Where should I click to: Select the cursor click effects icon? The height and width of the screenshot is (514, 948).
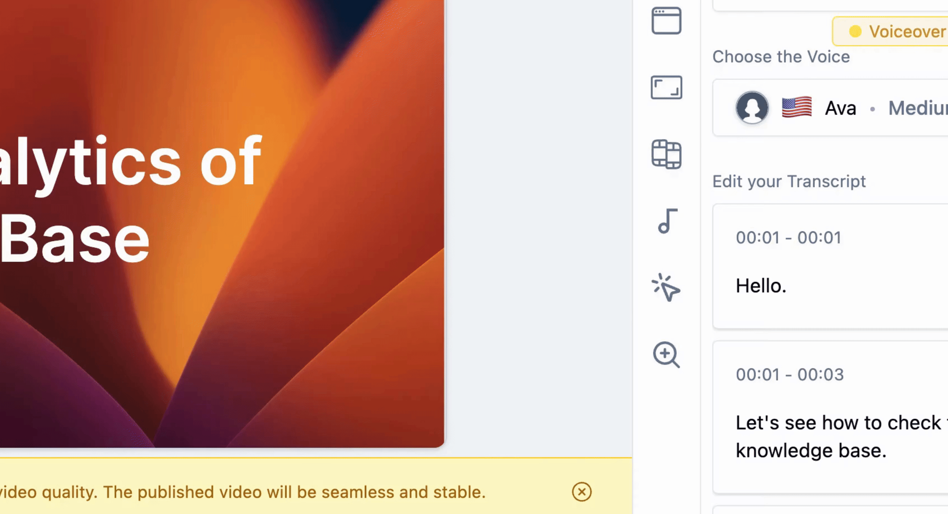point(666,287)
